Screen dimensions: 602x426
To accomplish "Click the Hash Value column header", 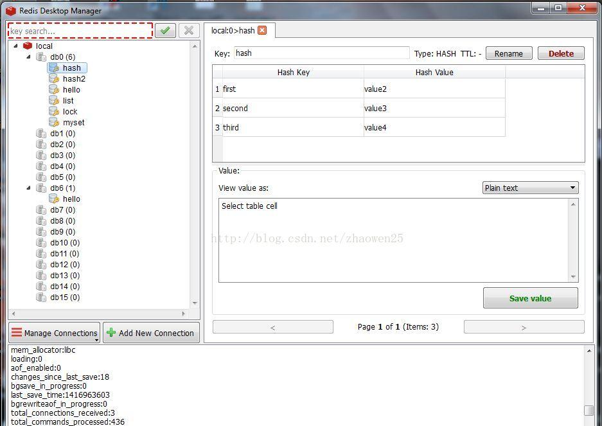I will click(434, 72).
